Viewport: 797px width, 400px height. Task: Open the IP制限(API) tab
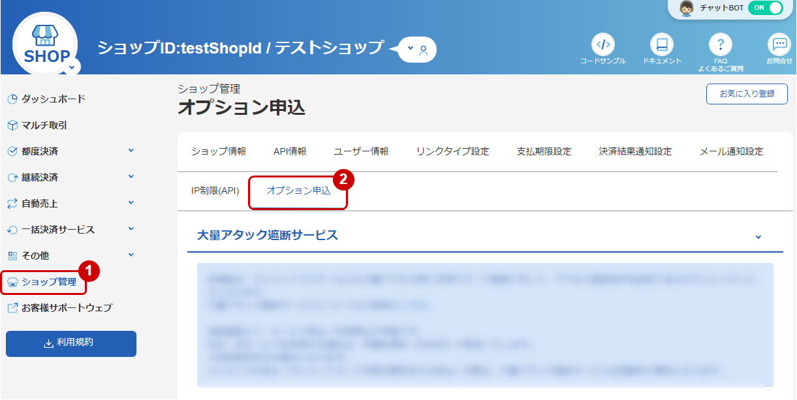click(x=214, y=190)
